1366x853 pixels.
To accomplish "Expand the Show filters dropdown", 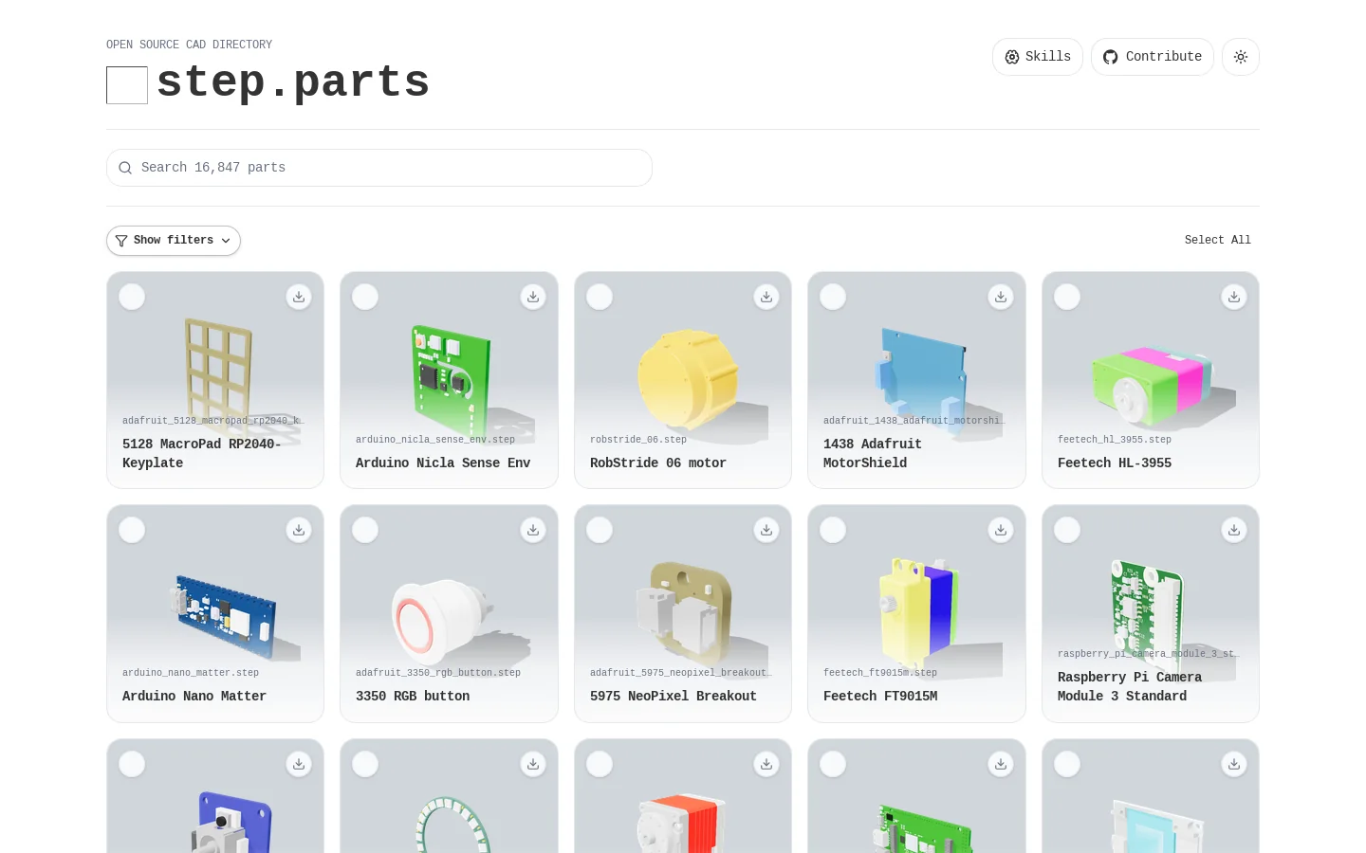I will pos(174,241).
